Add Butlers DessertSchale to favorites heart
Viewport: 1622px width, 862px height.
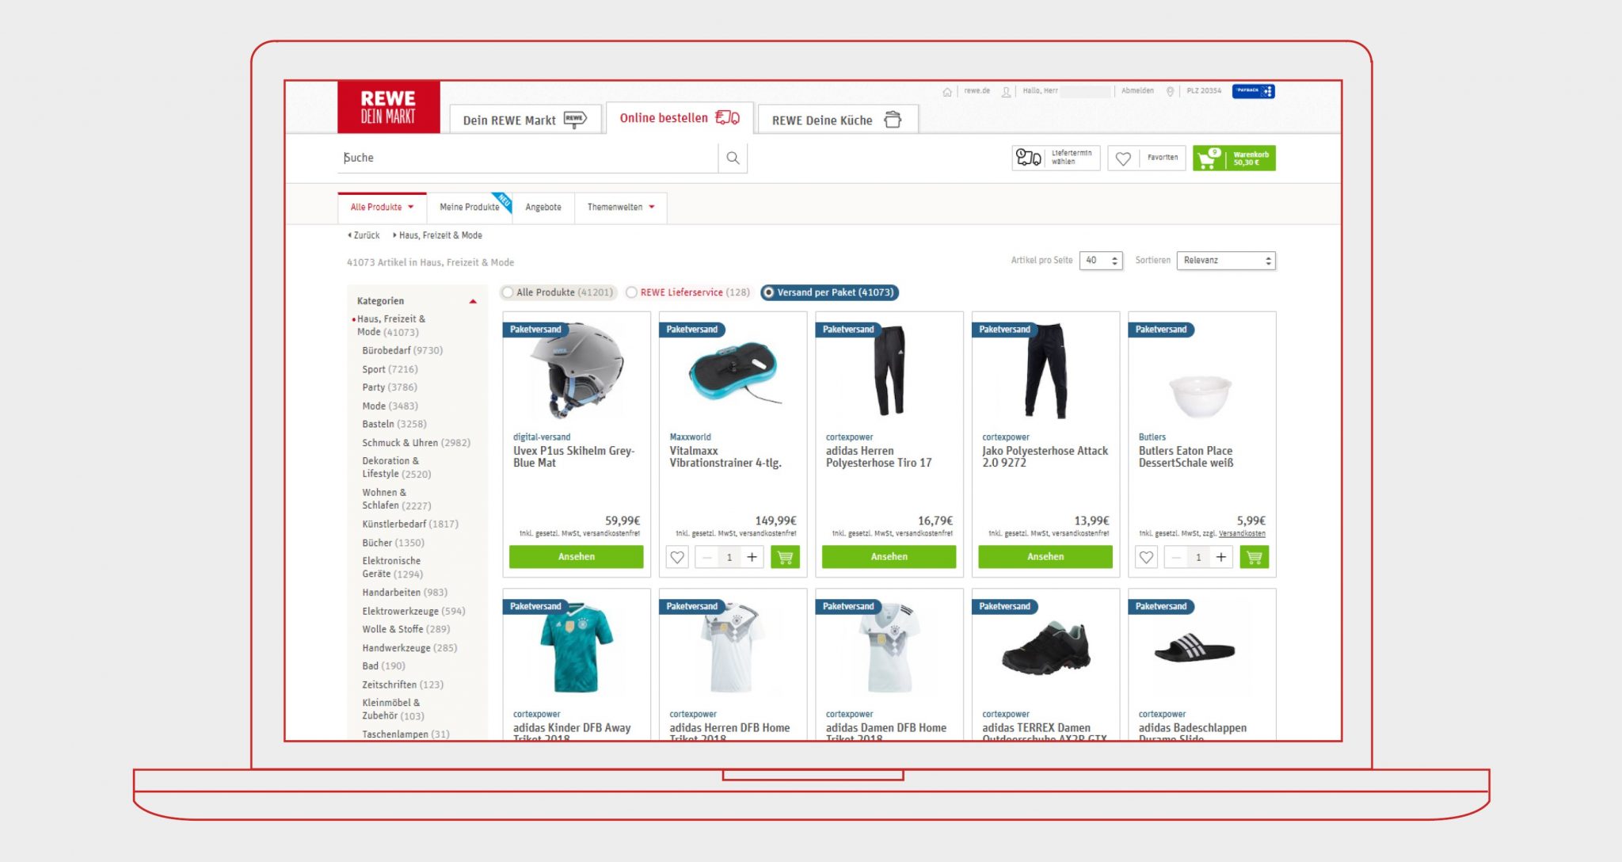point(1146,557)
